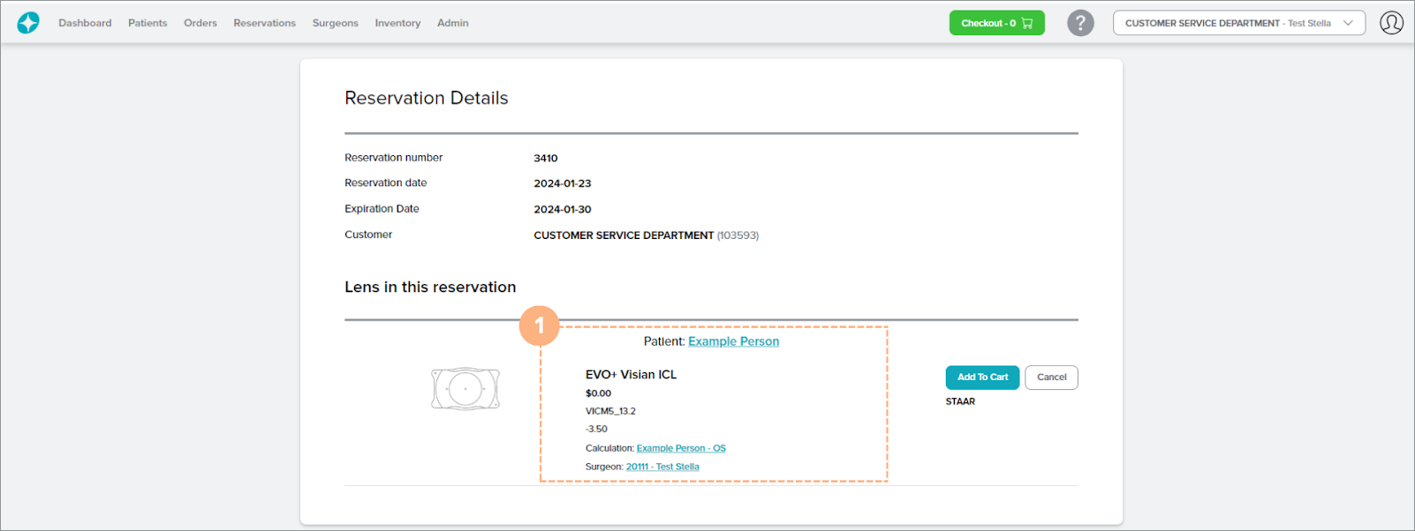Open the help question mark icon
The height and width of the screenshot is (531, 1415).
click(1079, 23)
